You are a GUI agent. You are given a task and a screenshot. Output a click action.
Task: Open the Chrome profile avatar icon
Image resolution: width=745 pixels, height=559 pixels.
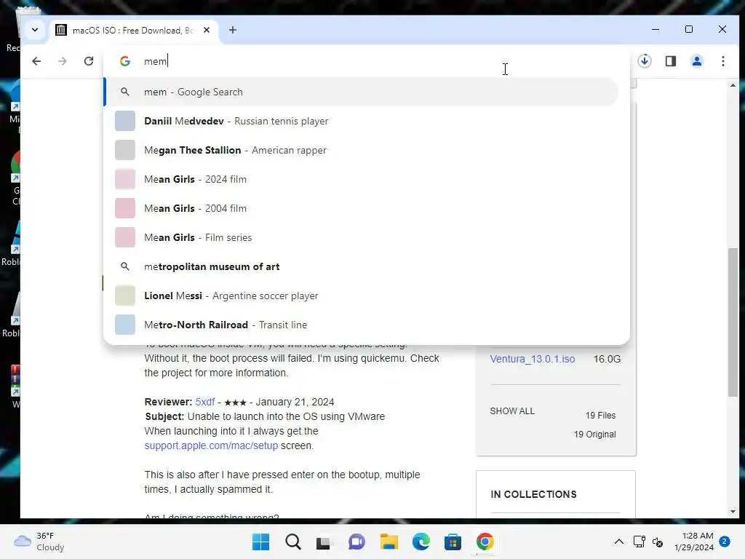[696, 61]
